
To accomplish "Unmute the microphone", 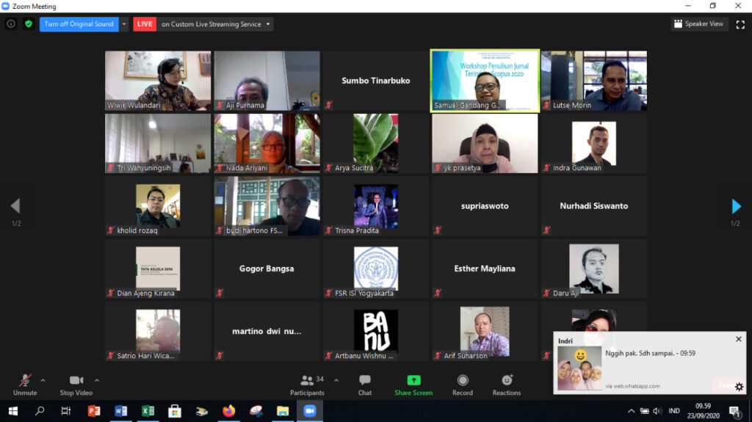I will 25,385.
